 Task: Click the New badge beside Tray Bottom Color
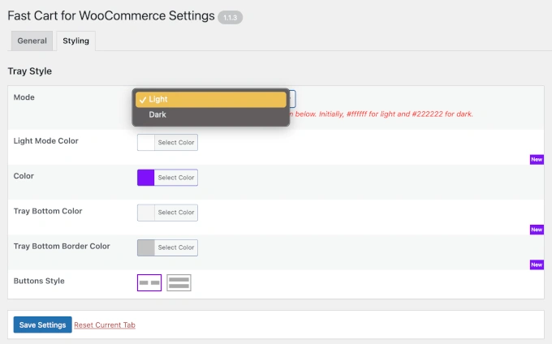click(536, 230)
